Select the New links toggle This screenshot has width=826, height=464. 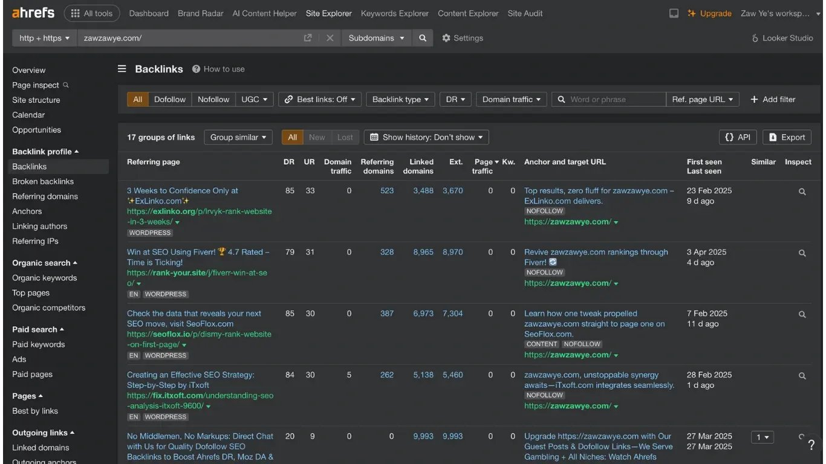317,137
